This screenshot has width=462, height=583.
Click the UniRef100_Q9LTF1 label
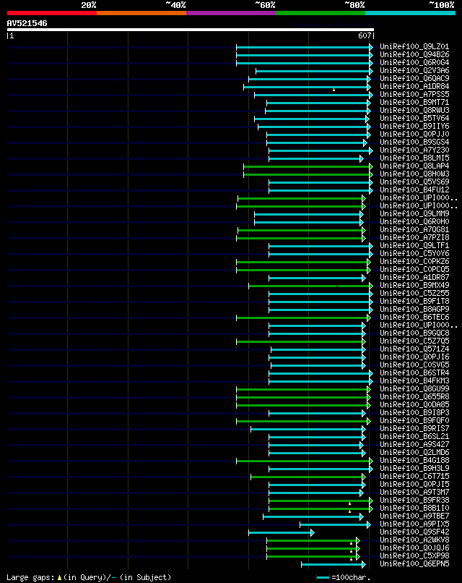coord(414,245)
